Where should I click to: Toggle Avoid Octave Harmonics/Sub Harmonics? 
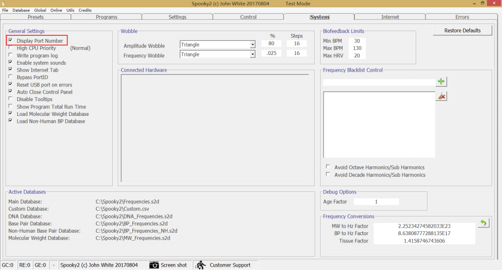[328, 167]
